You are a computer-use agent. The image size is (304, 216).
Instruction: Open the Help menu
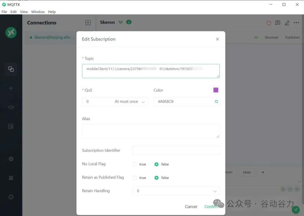point(52,12)
